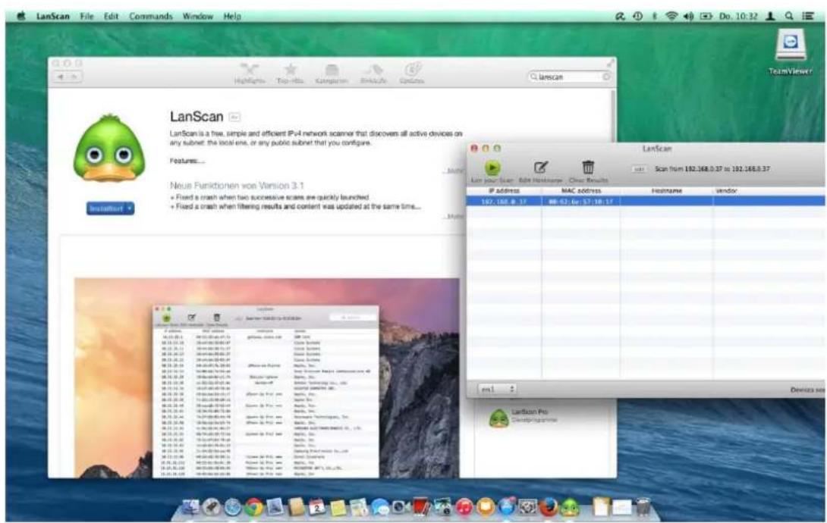This screenshot has height=523, width=827.
Task: Open the Installiert button dropdown arrow
Action: (129, 208)
